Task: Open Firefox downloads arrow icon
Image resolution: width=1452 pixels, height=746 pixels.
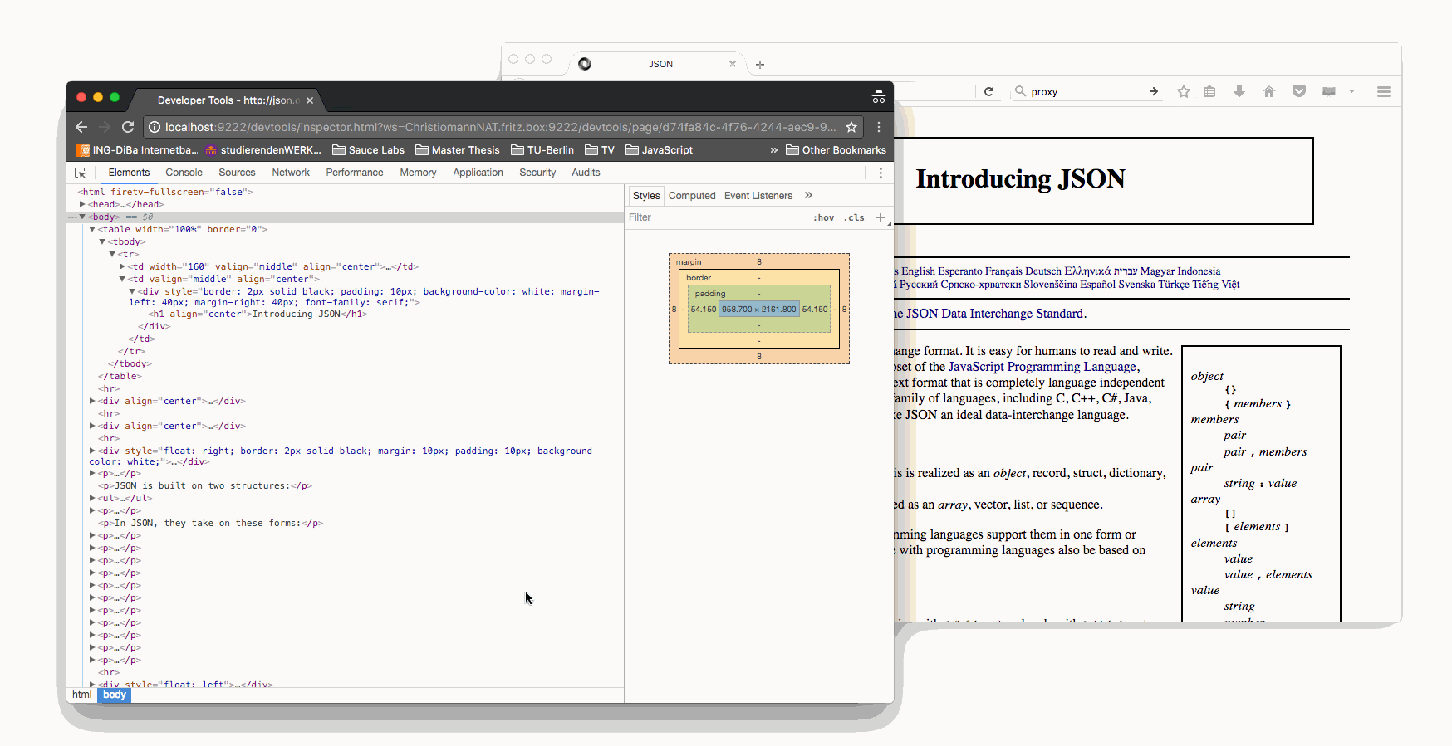Action: click(1239, 91)
